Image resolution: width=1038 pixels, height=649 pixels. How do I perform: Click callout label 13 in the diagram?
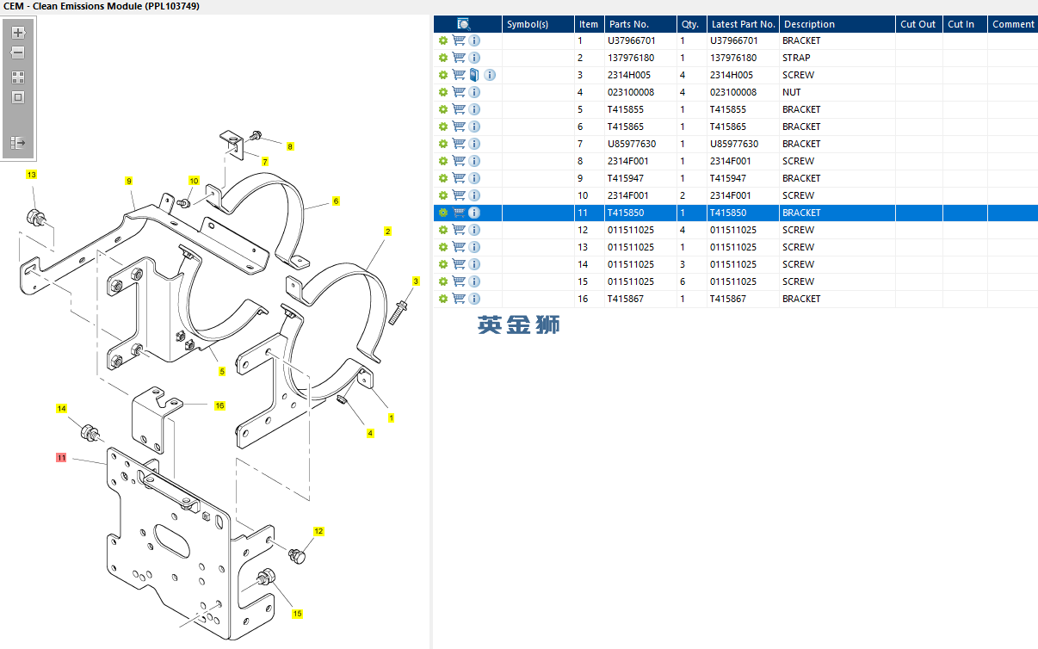[32, 175]
